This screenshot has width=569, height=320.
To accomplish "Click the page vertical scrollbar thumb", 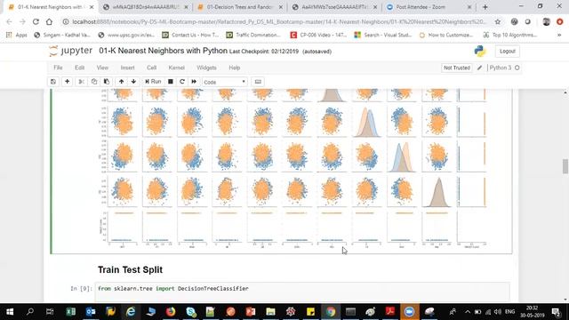I will click(x=565, y=166).
